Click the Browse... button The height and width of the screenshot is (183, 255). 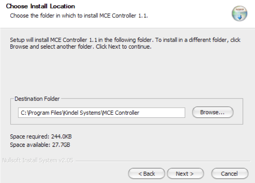pyautogui.click(x=213, y=112)
